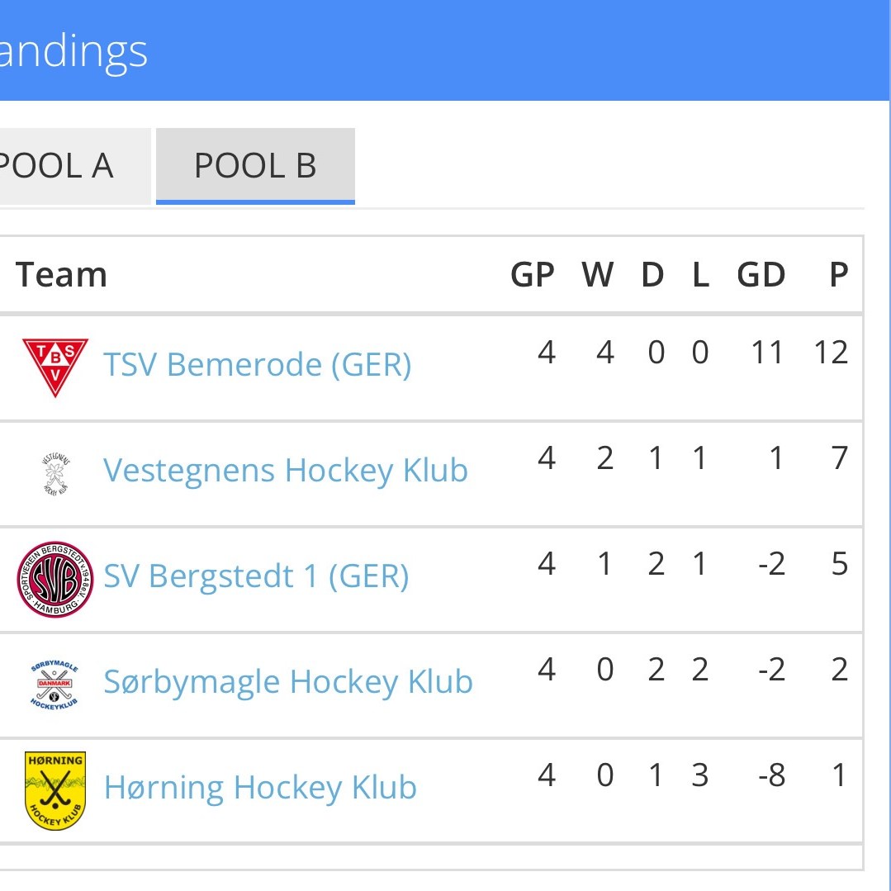
Task: Click the Vestegnens Hockey Klub crest
Action: (x=55, y=473)
